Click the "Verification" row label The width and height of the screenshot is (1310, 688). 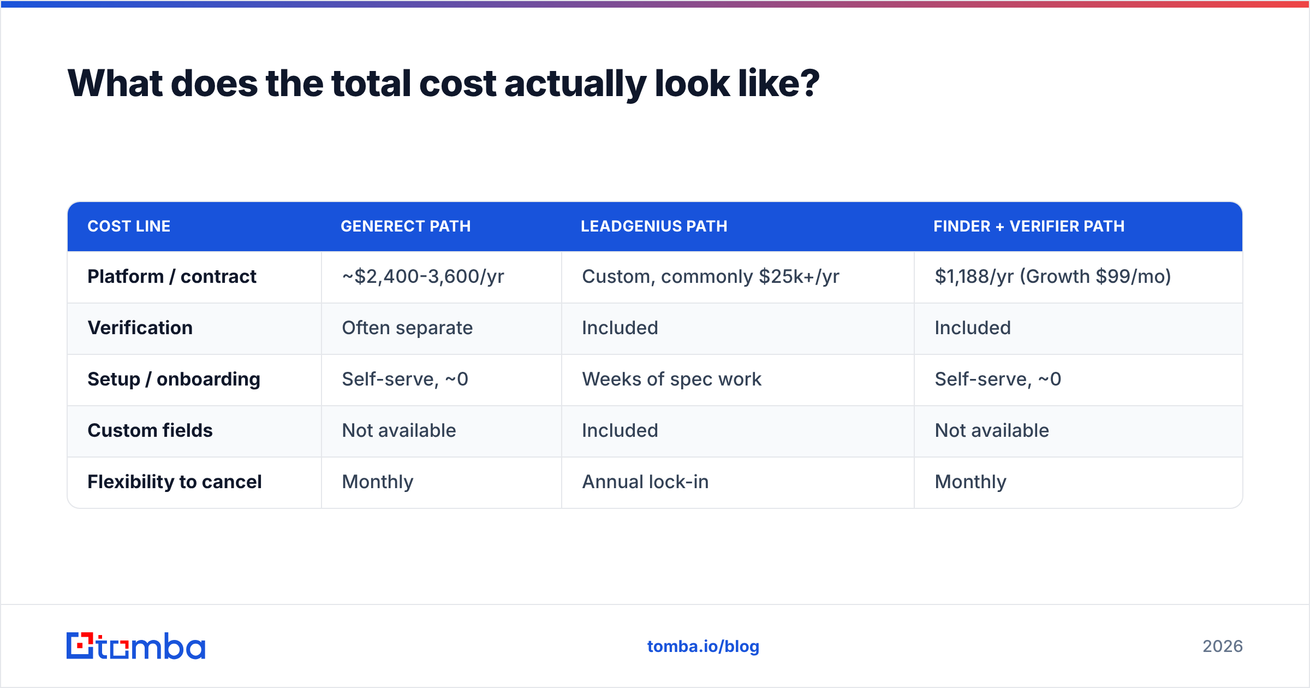pyautogui.click(x=140, y=328)
